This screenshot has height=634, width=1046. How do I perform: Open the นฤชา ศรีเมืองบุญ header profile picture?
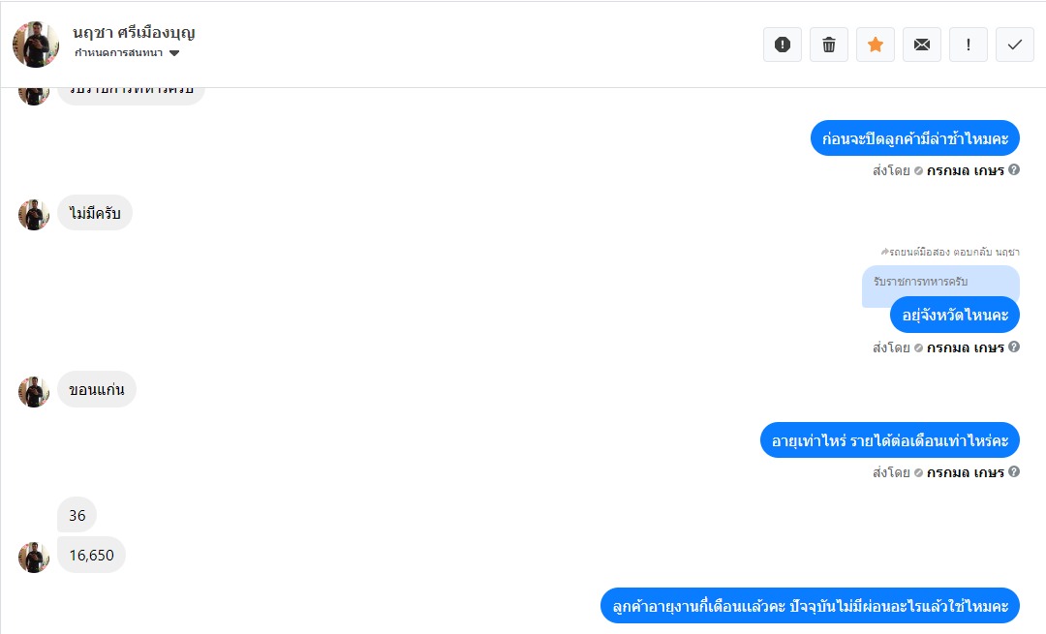[x=36, y=45]
